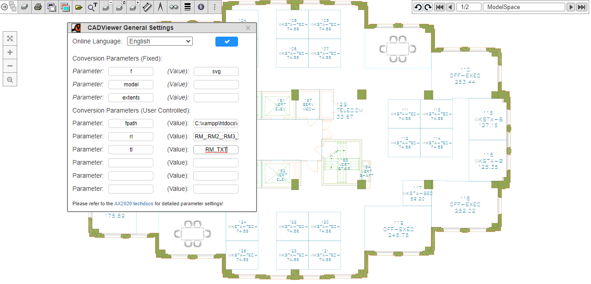Open the Online Language dropdown
This screenshot has width=591, height=284.
pos(160,41)
